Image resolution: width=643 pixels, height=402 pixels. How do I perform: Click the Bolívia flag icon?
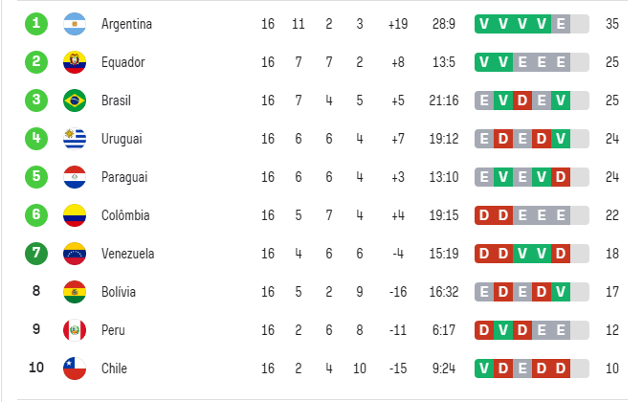tap(75, 292)
